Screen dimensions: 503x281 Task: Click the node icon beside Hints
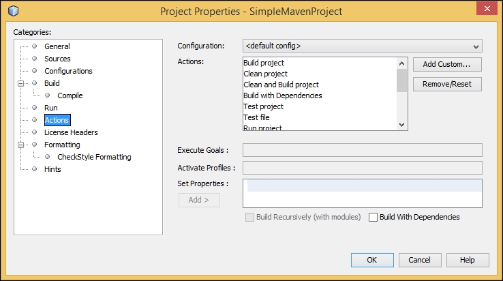(x=35, y=168)
